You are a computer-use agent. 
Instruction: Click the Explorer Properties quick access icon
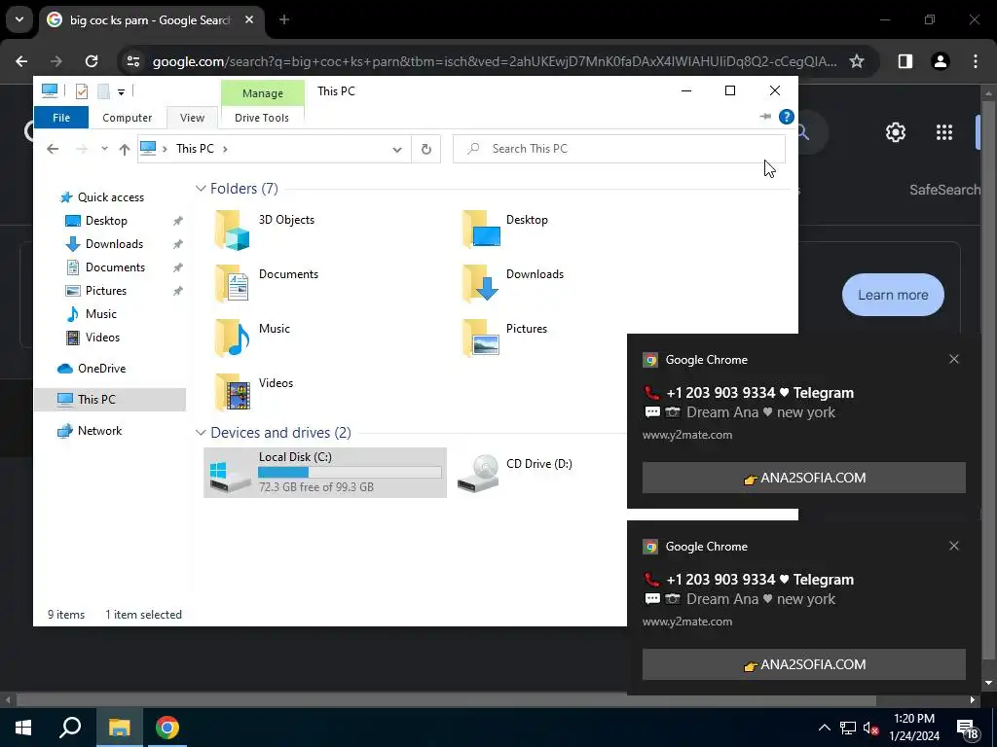82,91
